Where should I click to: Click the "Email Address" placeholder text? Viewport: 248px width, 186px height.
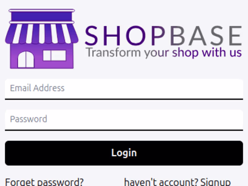point(37,88)
